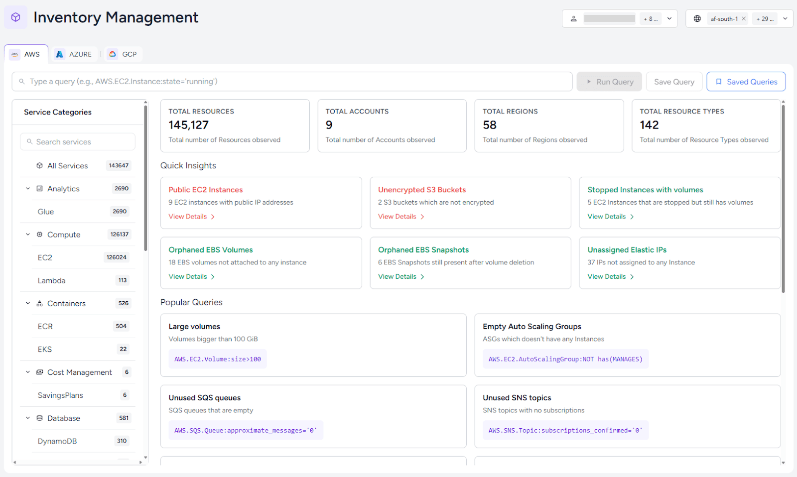Open the accounts selector dropdown arrow

click(x=669, y=19)
